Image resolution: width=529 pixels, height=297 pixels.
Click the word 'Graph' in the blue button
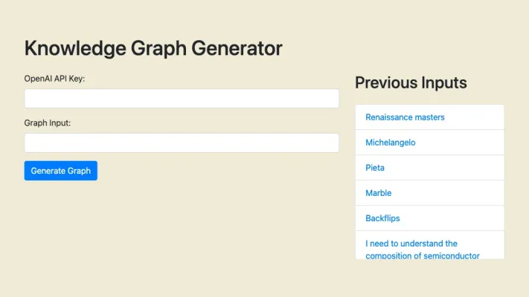click(x=79, y=171)
